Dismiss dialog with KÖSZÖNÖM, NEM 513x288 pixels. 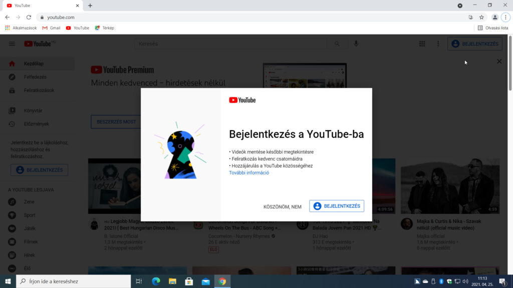coord(283,206)
